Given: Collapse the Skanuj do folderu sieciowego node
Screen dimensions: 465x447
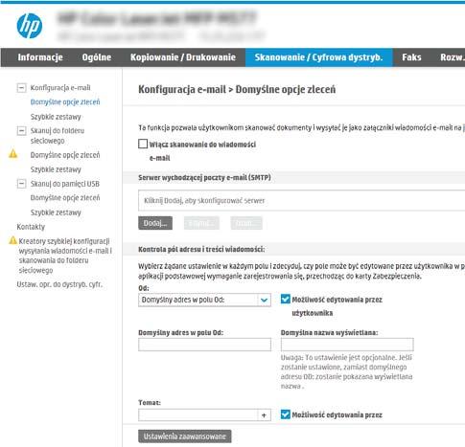Looking at the screenshot, I should [x=21, y=130].
